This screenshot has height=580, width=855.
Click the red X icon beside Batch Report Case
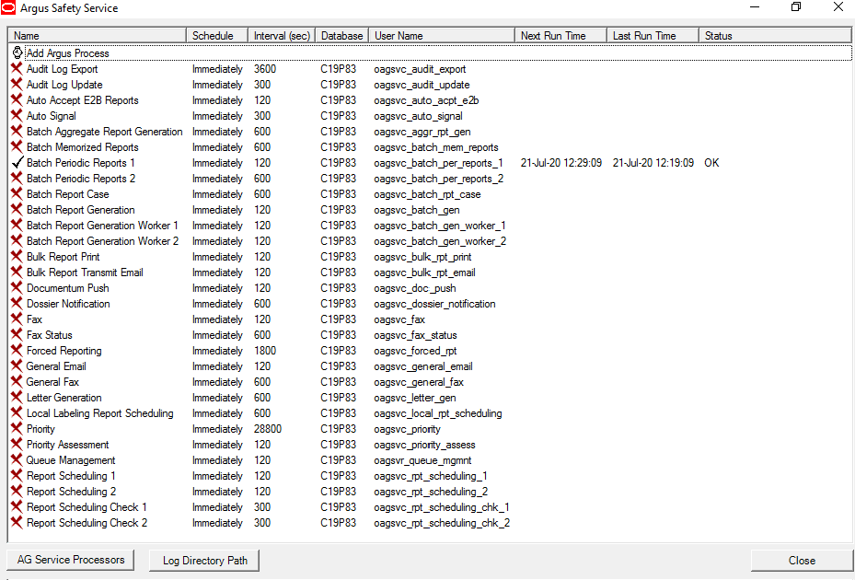pyautogui.click(x=17, y=193)
